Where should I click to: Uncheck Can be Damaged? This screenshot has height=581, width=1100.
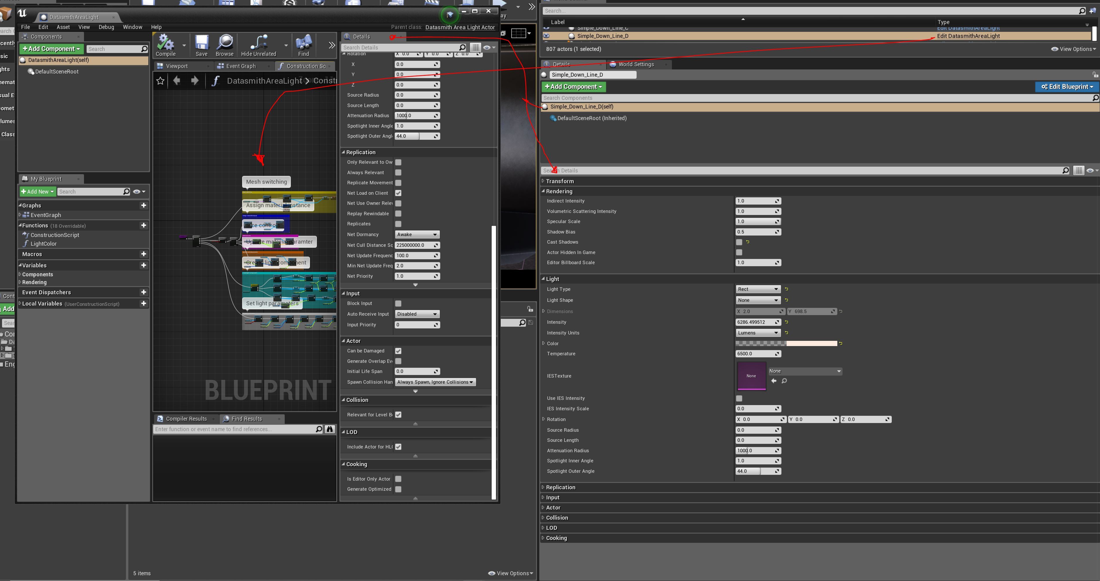click(x=399, y=351)
